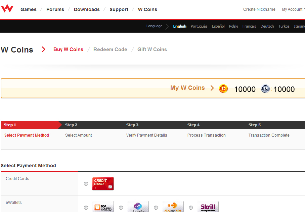Select the ClickandBuy radio button
Image resolution: width=305 pixels, height=212 pixels.
coord(156,208)
